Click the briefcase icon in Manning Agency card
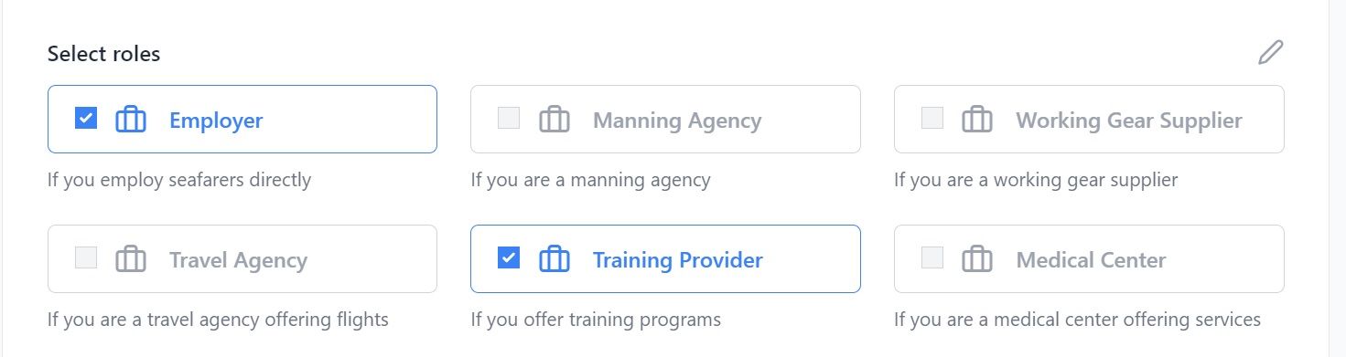Screen dimensions: 1346x357 pos(555,120)
